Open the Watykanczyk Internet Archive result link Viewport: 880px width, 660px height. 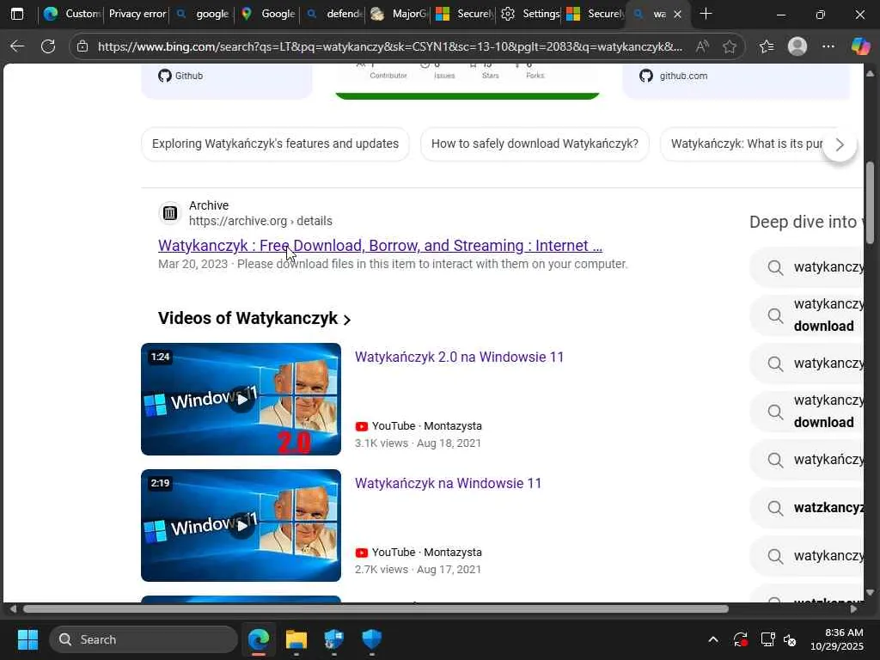pyautogui.click(x=380, y=246)
